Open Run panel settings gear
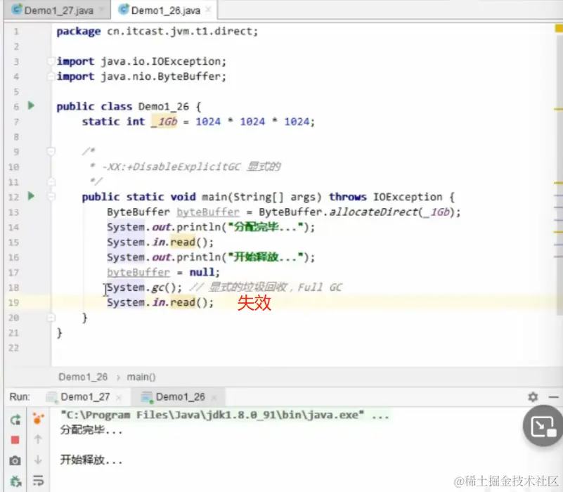 click(x=533, y=397)
